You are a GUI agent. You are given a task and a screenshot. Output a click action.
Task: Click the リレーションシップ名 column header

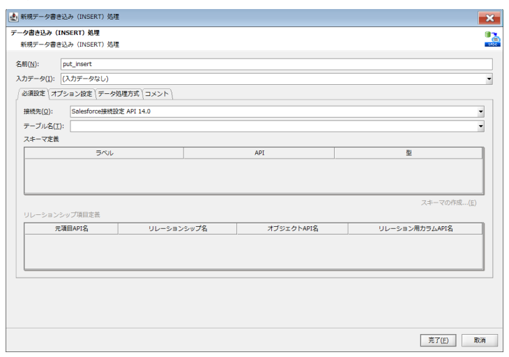point(177,228)
